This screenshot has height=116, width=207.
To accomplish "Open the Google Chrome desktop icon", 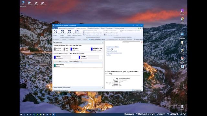I will 182,20.
